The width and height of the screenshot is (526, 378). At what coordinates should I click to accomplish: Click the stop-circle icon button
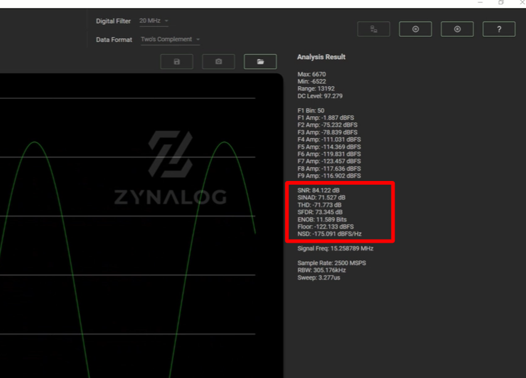click(415, 29)
